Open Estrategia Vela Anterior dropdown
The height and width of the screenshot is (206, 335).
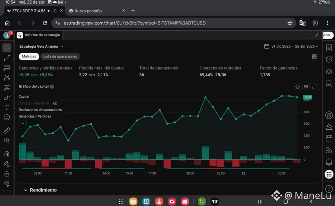click(x=41, y=46)
